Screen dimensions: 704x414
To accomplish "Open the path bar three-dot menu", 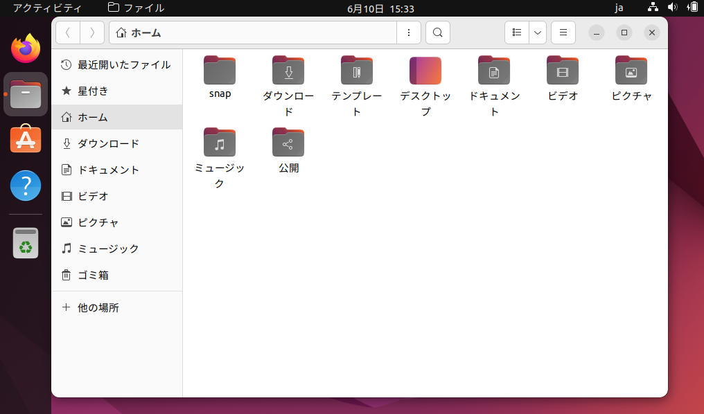I will (x=409, y=33).
